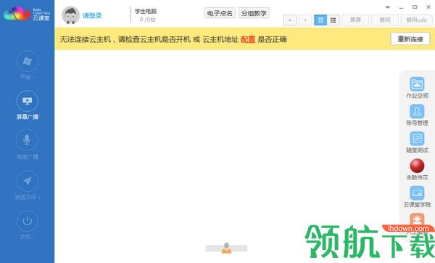Viewport: 435px width, 263px height.
Task: Click the teacher podium icon at bottom
Action: [226, 248]
